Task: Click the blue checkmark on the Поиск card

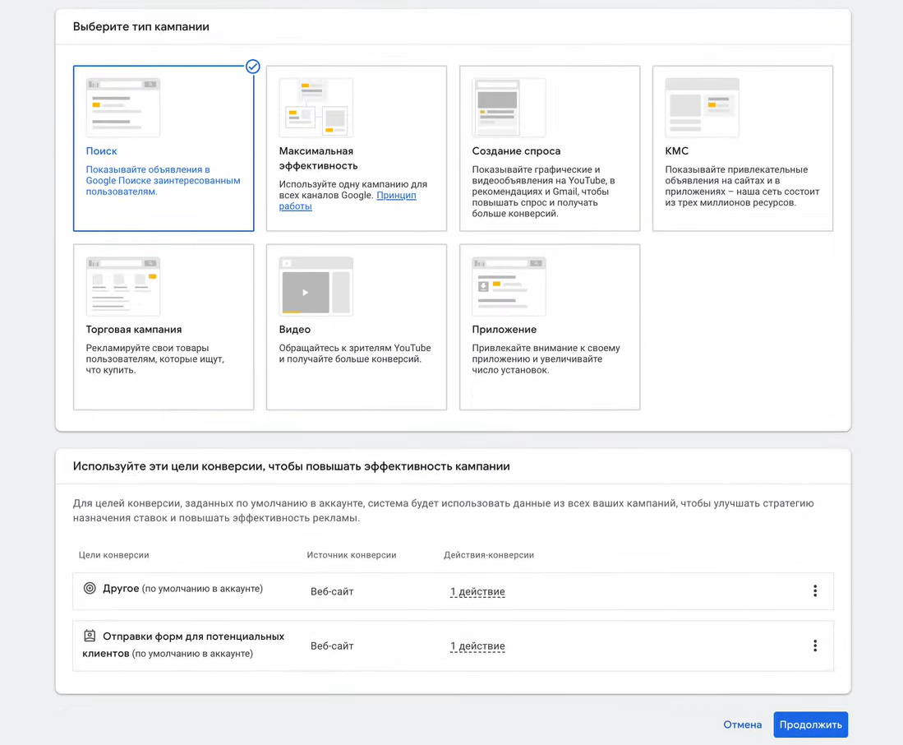Action: [252, 67]
